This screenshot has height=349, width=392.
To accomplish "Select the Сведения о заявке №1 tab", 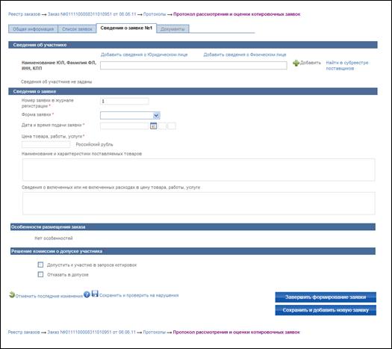I will [x=126, y=28].
